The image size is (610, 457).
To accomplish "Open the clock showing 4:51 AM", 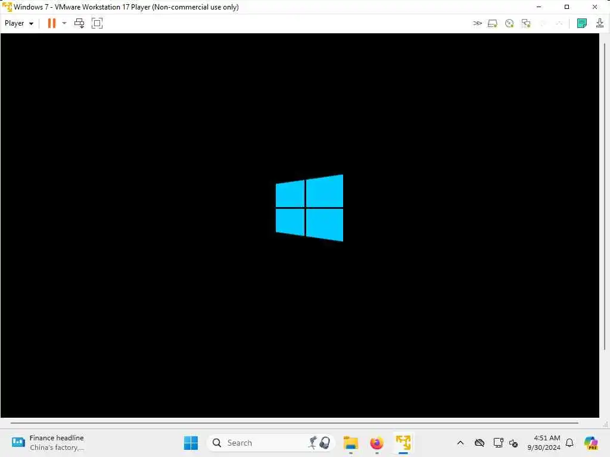I will point(544,443).
